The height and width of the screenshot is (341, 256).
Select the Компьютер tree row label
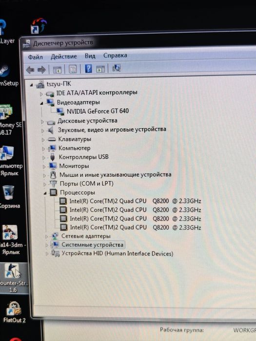click(74, 148)
